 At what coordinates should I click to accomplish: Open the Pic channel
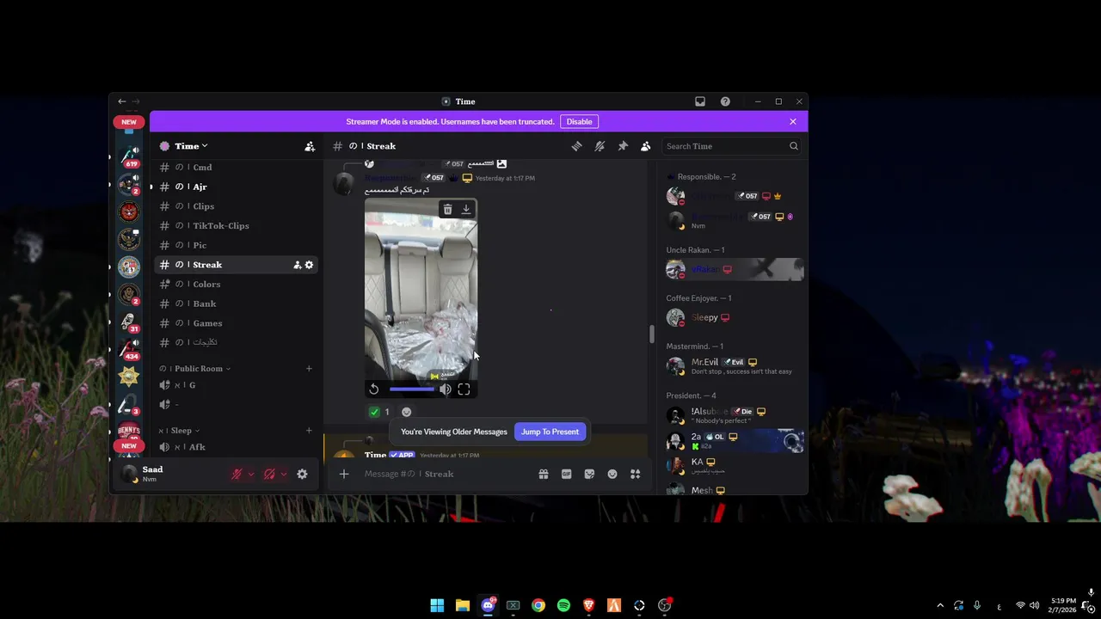tap(237, 245)
